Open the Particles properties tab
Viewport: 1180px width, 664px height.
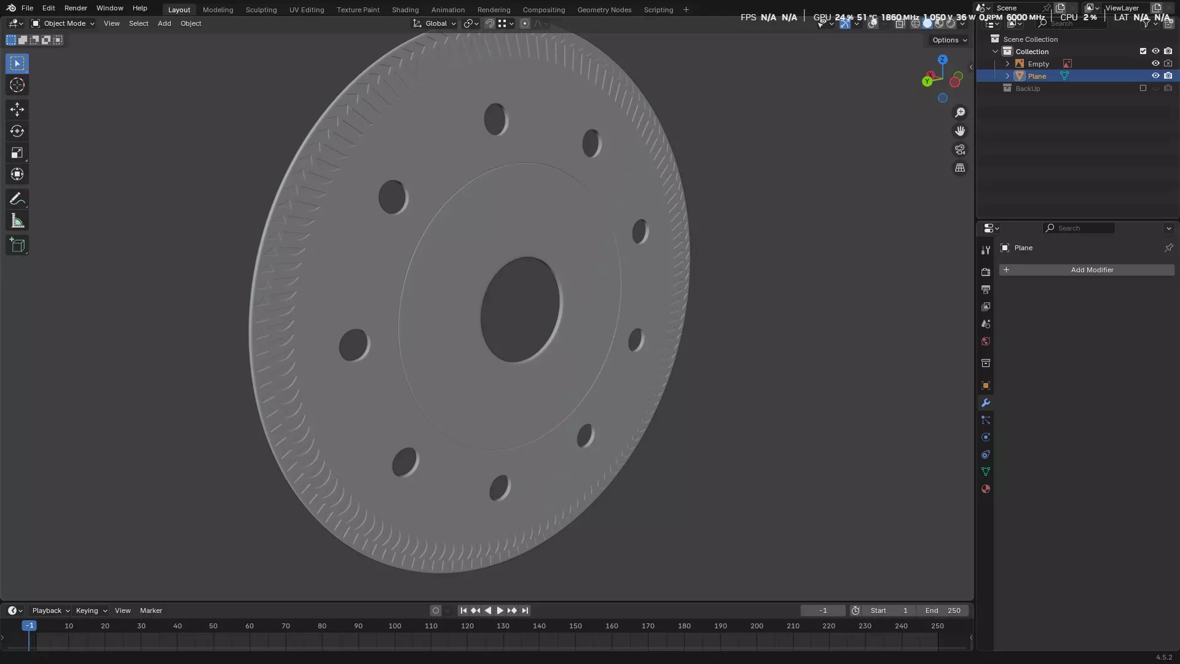(x=986, y=420)
